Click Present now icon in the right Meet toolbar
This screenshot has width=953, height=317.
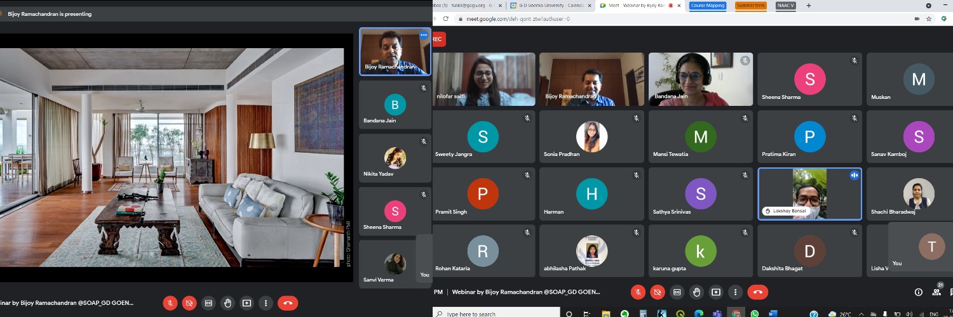point(716,292)
